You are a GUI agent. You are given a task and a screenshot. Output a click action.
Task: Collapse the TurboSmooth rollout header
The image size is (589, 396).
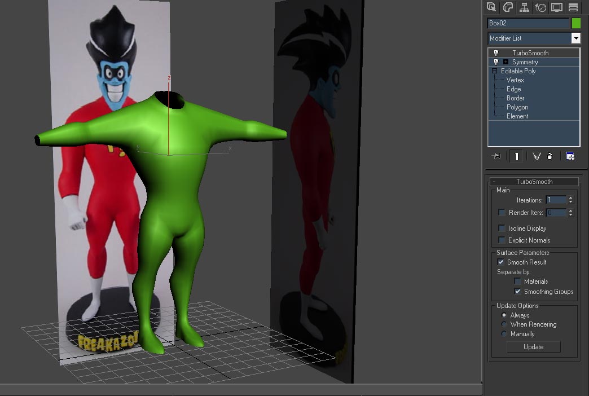pos(534,182)
